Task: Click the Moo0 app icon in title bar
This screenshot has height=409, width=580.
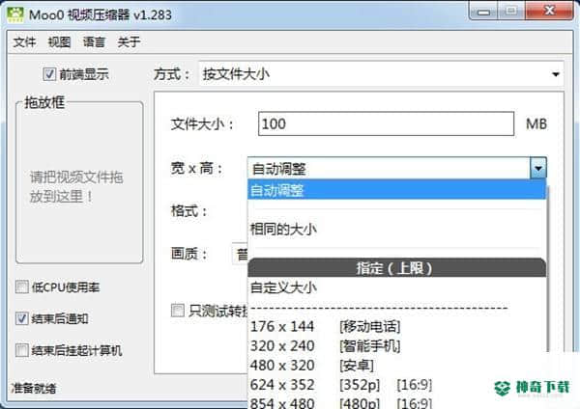Action: click(x=15, y=14)
